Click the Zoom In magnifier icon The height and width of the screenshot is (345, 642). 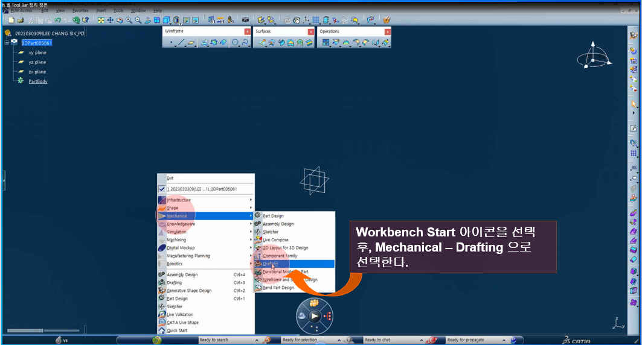coord(129,20)
